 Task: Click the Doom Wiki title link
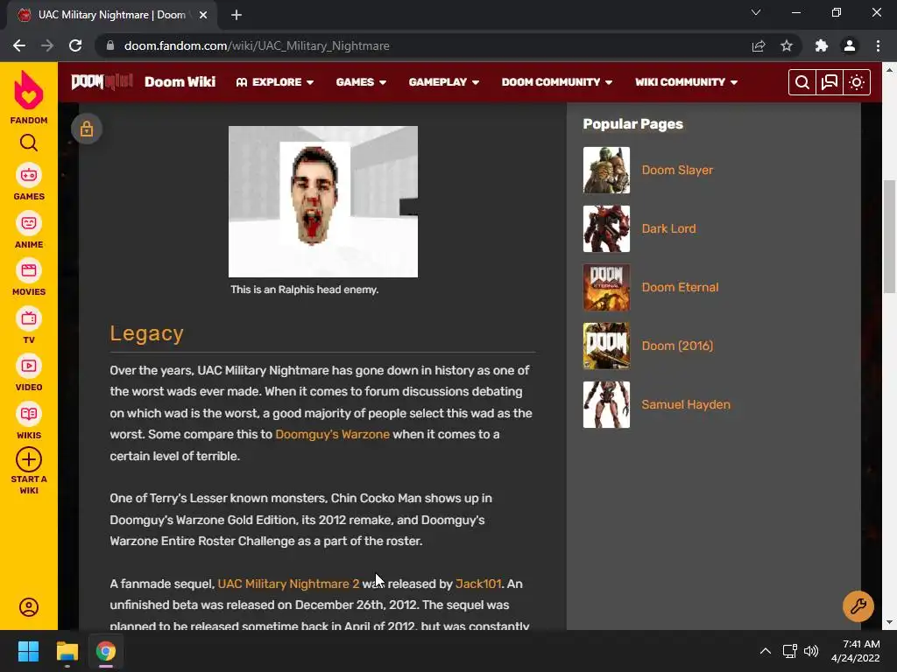point(180,81)
